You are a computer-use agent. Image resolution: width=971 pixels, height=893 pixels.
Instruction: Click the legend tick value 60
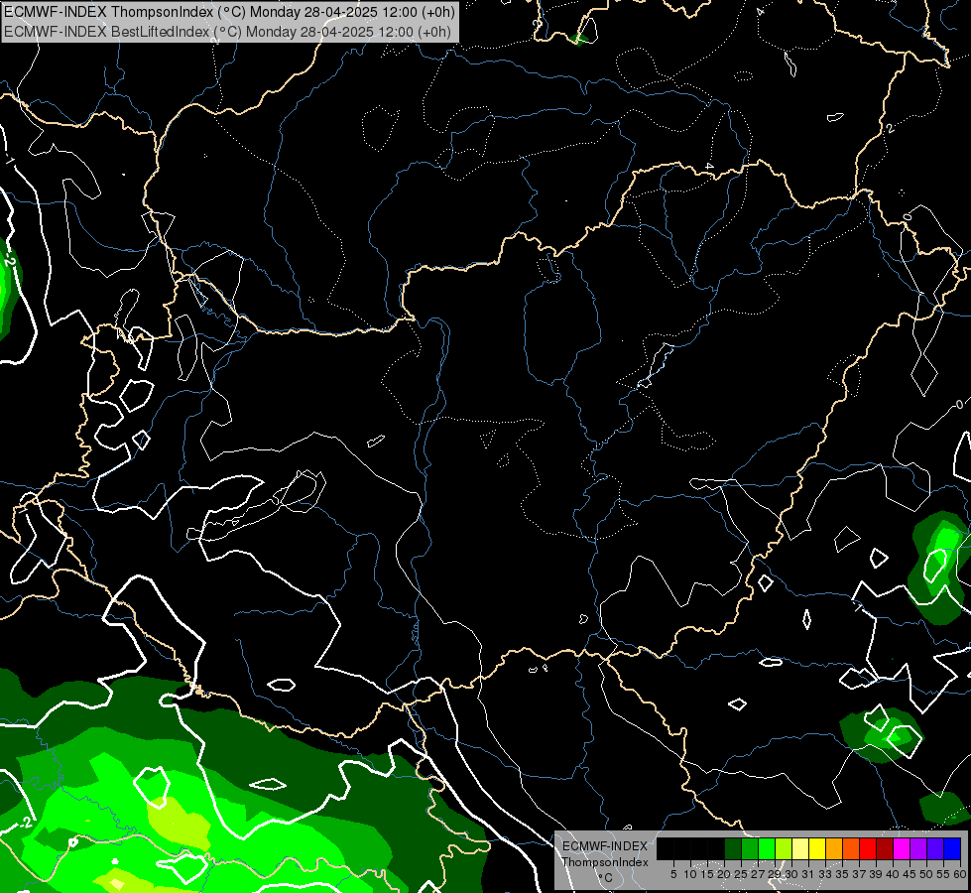(x=960, y=874)
